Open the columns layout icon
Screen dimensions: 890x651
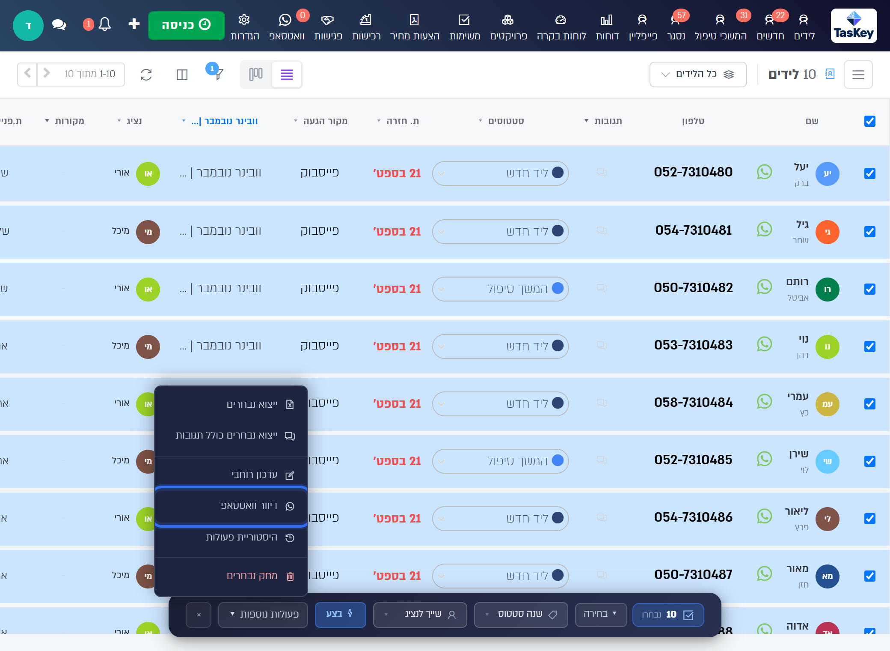(x=182, y=75)
